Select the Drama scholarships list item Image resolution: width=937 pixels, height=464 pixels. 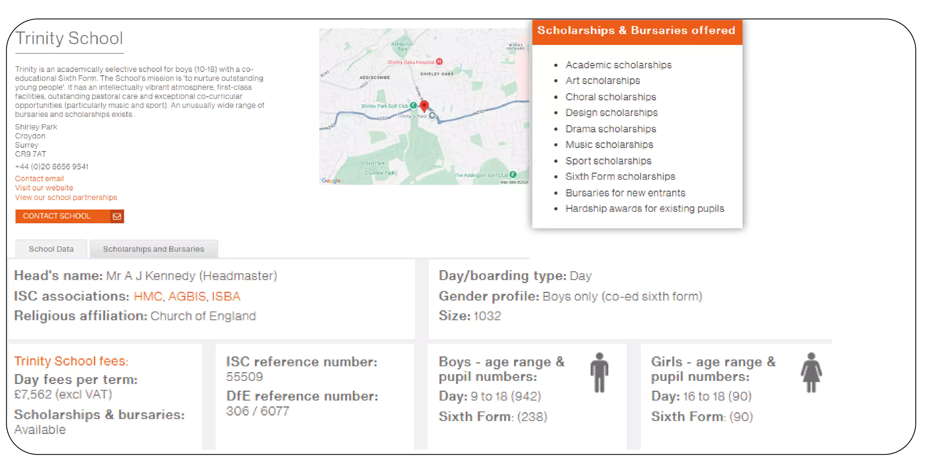(611, 129)
